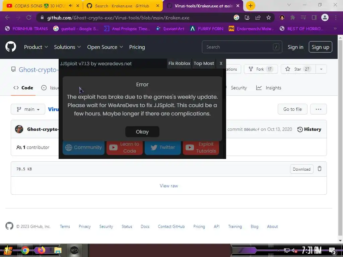The width and height of the screenshot is (343, 257).
Task: Open the Chrome profile avatar
Action: click(325, 17)
